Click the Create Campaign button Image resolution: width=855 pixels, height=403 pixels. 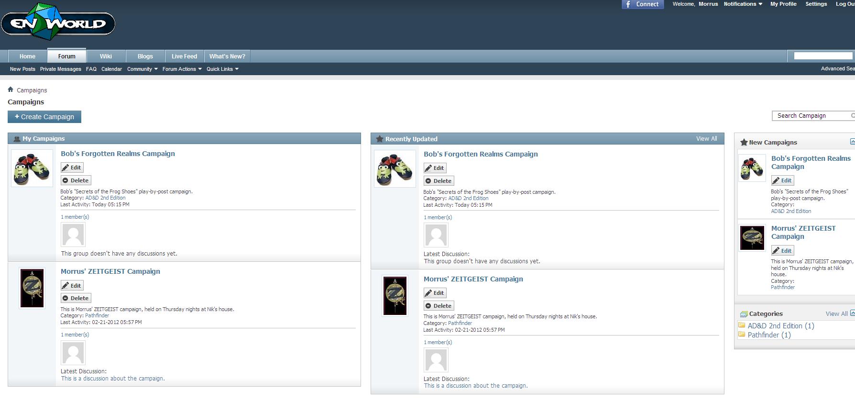point(44,117)
